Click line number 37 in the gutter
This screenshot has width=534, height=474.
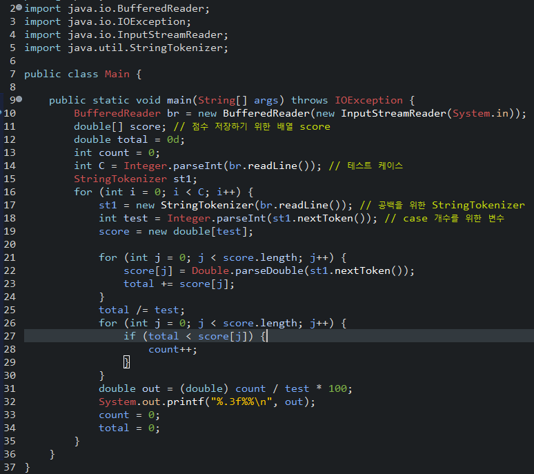(x=10, y=467)
